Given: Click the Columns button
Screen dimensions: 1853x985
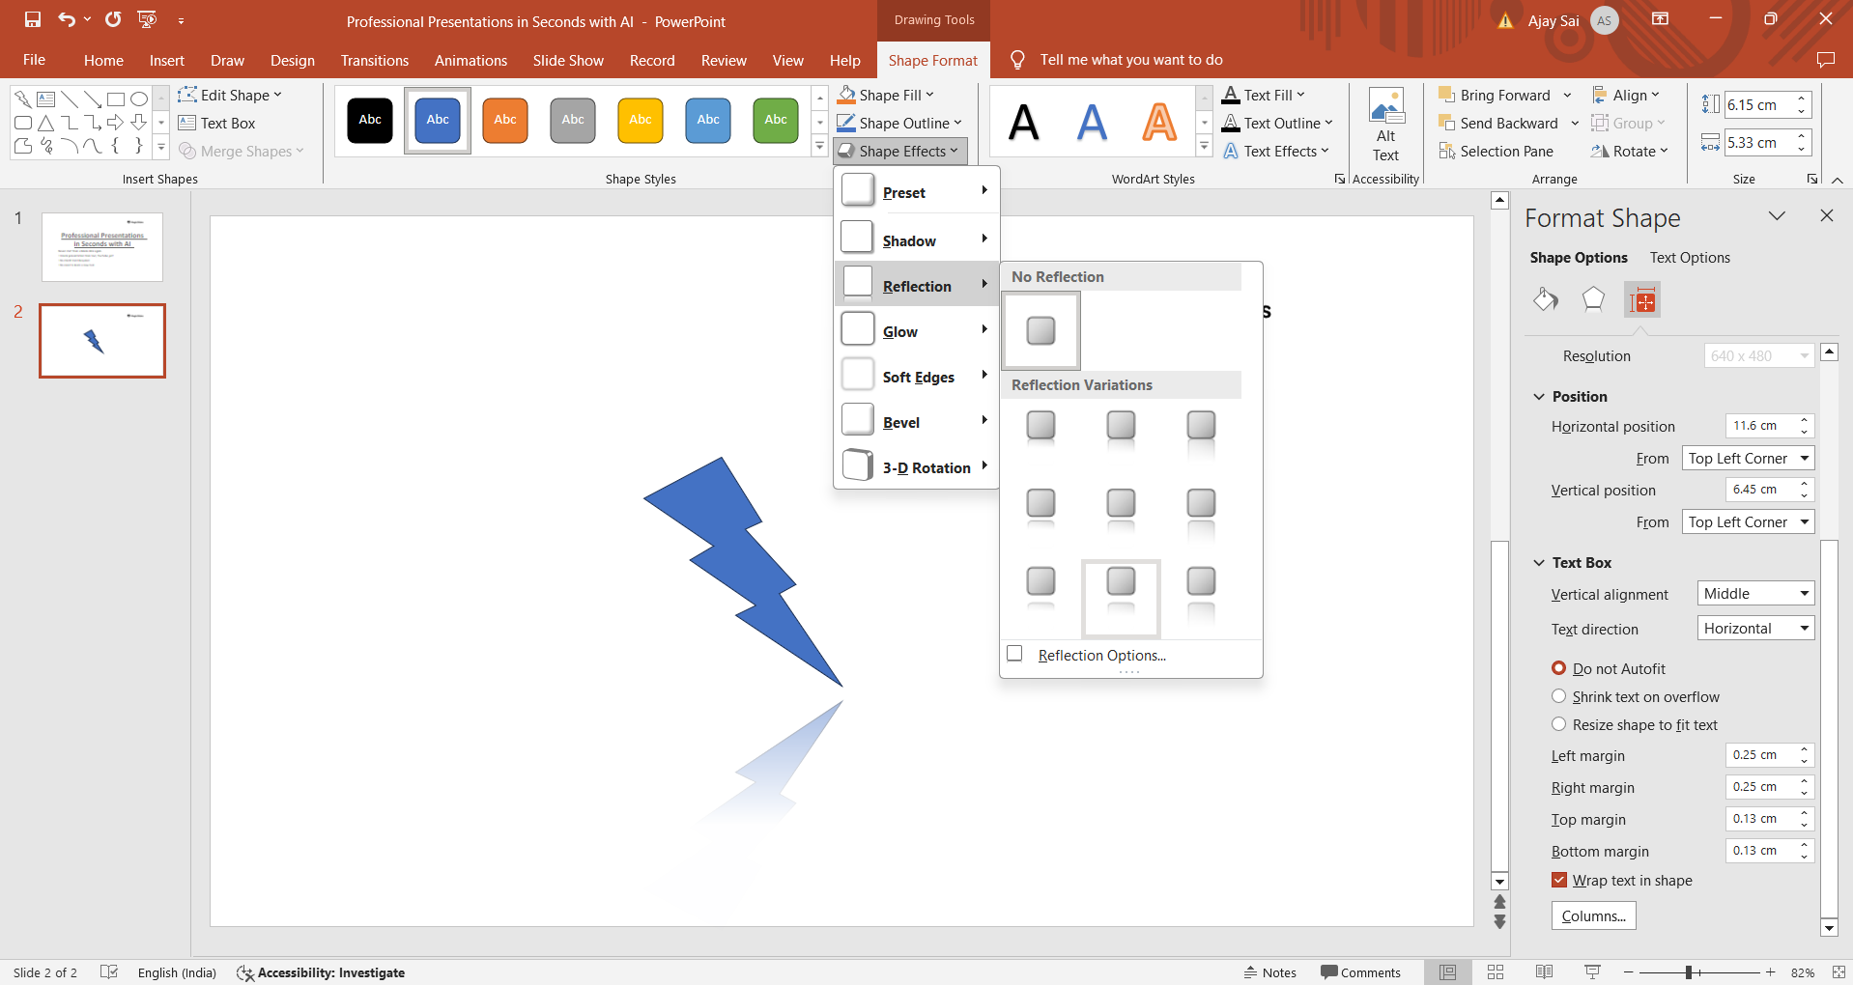Looking at the screenshot, I should coord(1593,915).
